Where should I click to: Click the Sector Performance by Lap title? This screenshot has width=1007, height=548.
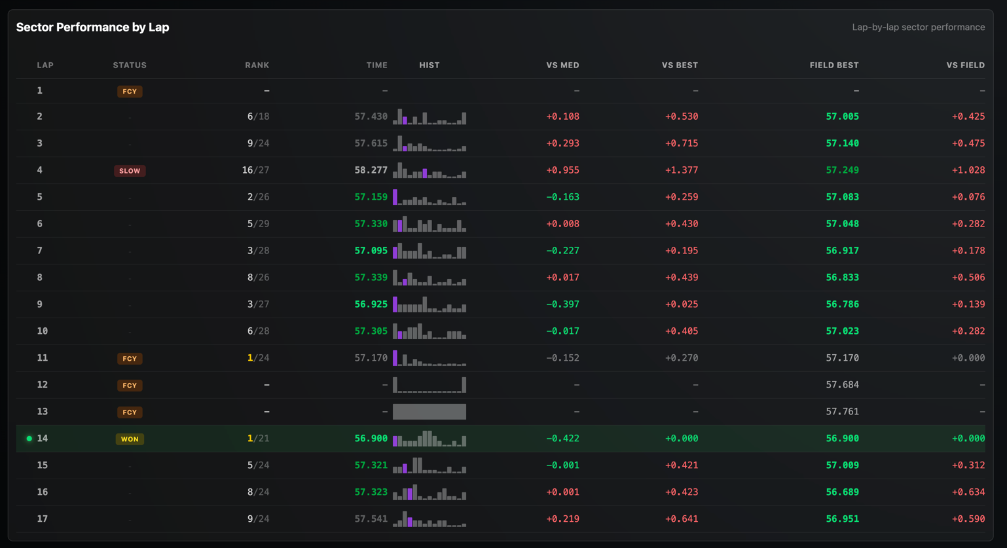click(x=93, y=27)
